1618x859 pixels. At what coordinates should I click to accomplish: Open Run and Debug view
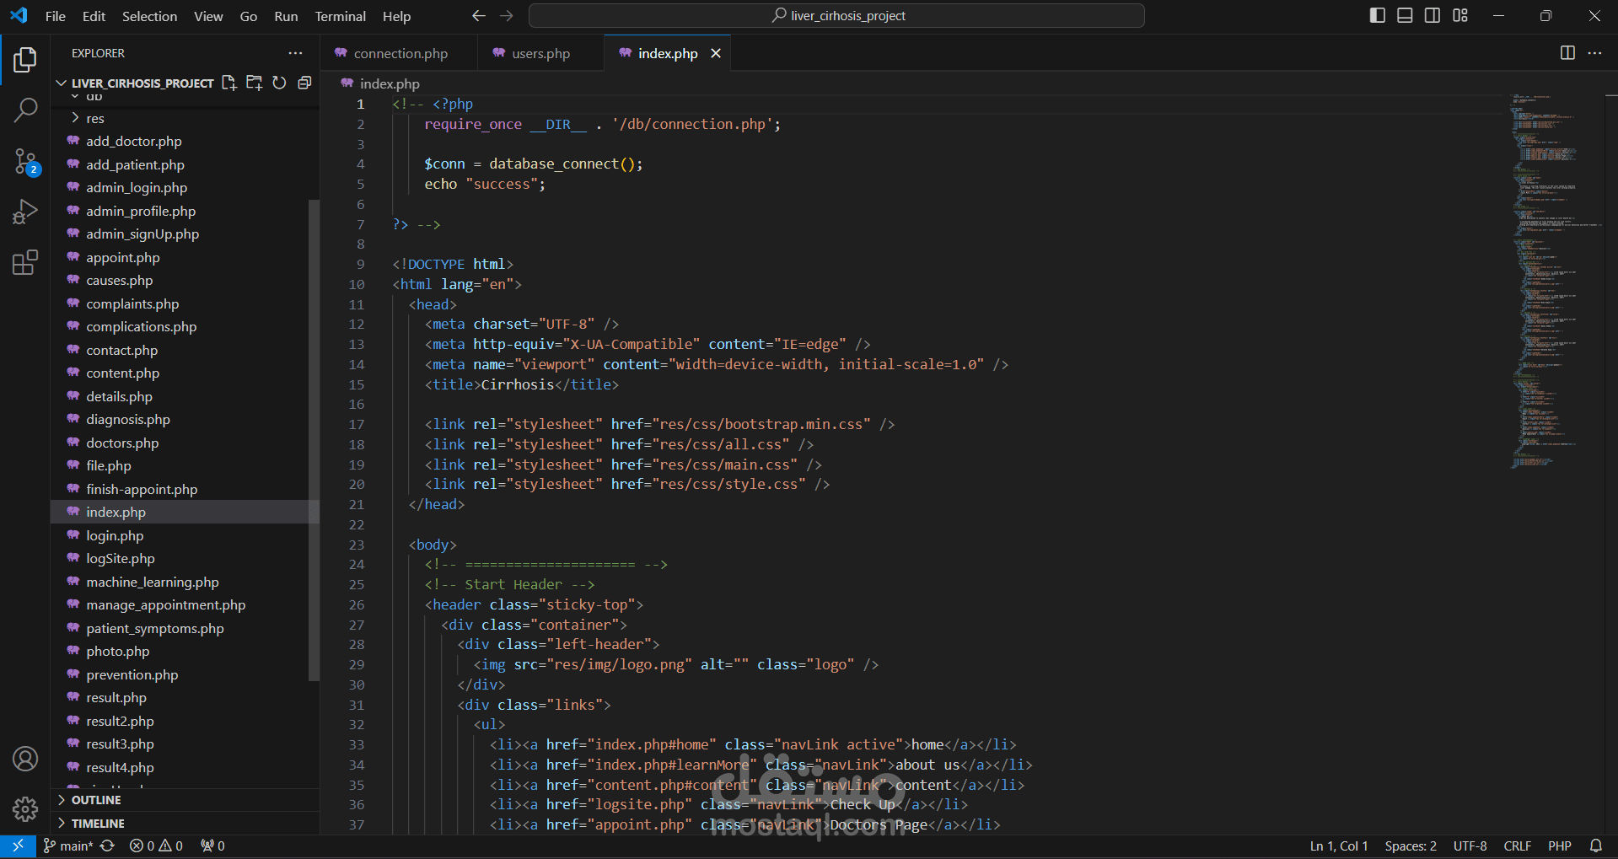pos(25,212)
